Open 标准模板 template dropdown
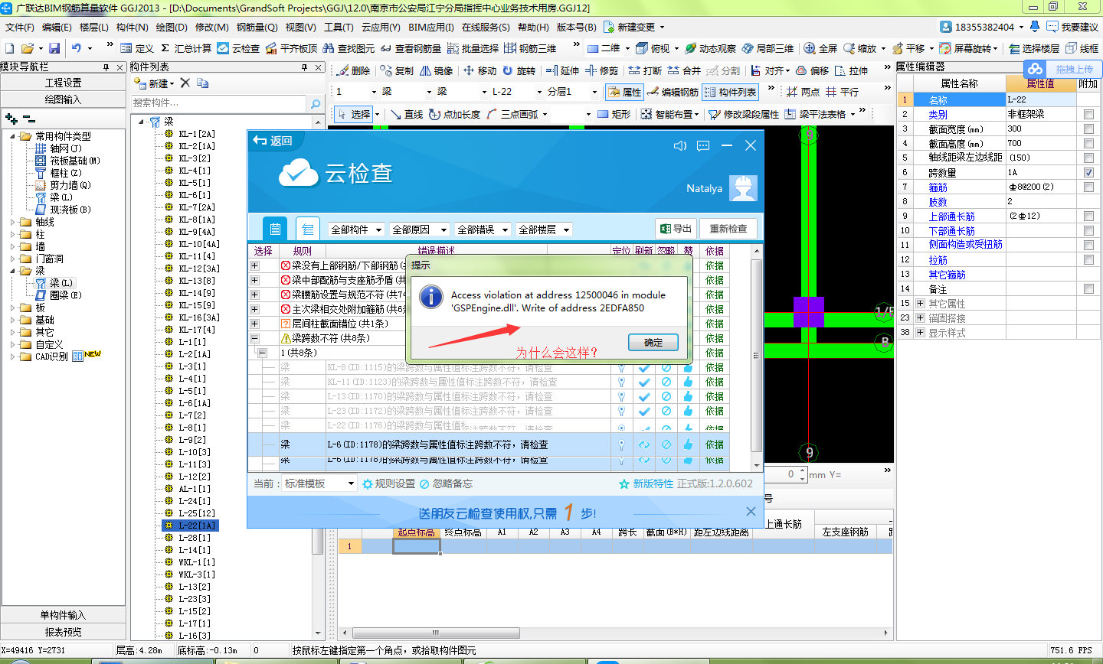The image size is (1103, 664). pos(319,483)
